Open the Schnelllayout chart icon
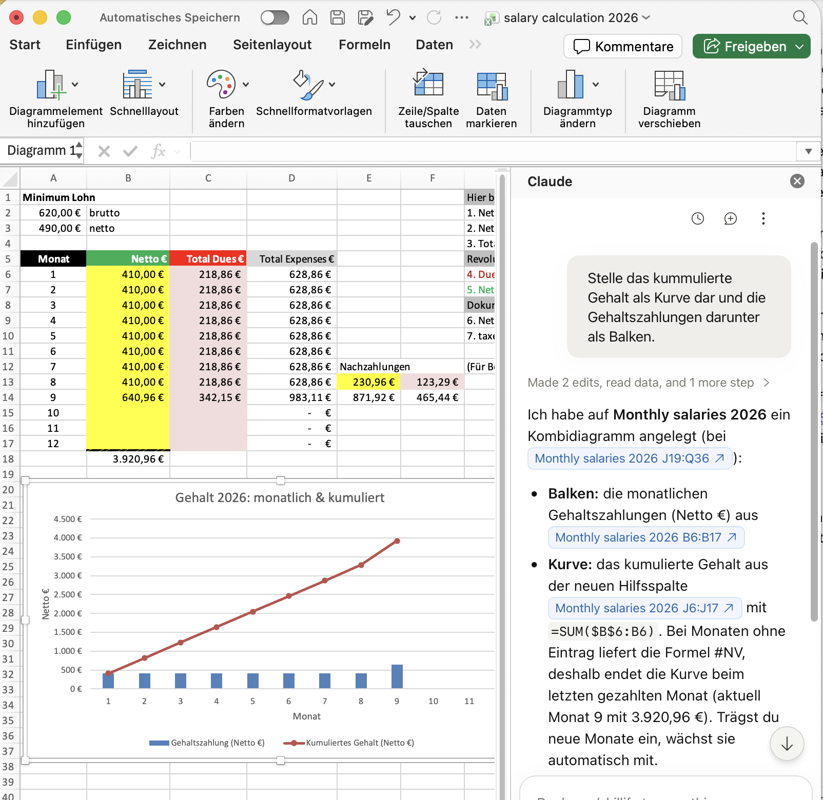Image resolution: width=823 pixels, height=800 pixels. (x=137, y=84)
